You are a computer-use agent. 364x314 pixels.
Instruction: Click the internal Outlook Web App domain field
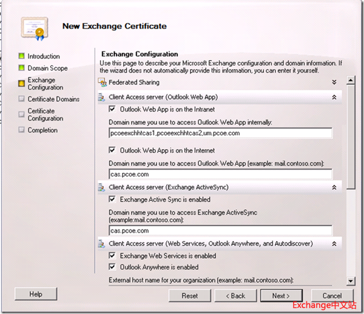click(x=221, y=133)
